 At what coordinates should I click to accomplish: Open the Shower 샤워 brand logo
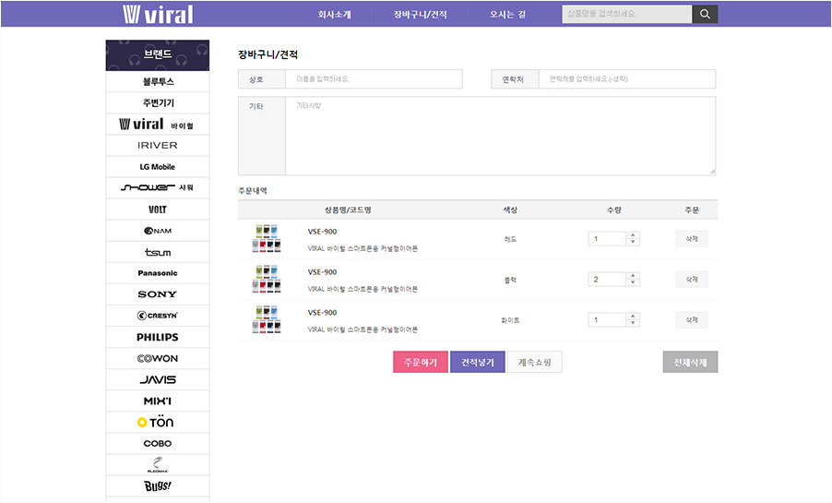158,188
